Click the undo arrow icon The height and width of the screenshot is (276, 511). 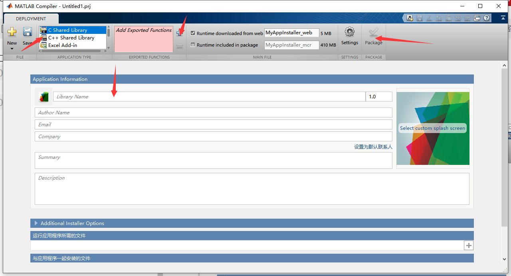point(458,18)
